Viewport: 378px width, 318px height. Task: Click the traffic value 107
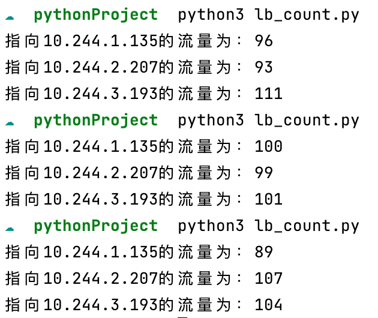click(269, 278)
